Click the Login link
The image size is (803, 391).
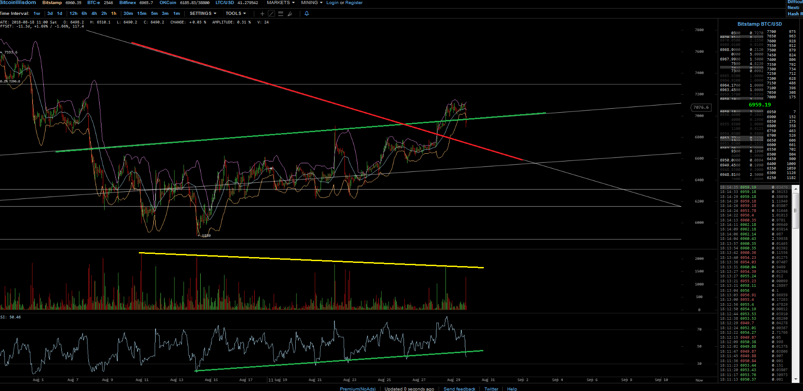tap(332, 3)
